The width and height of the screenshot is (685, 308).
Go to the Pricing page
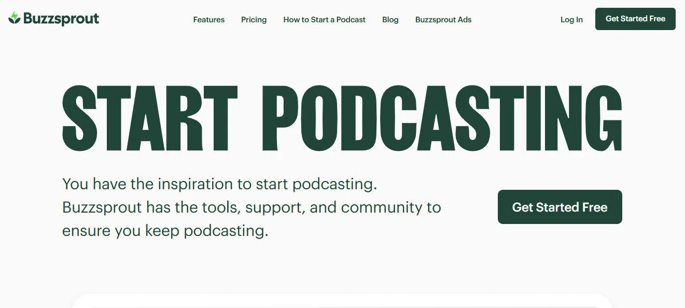[254, 20]
